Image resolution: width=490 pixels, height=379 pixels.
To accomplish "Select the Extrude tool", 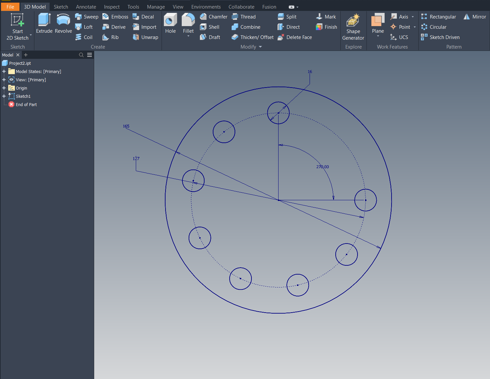I will [x=44, y=23].
